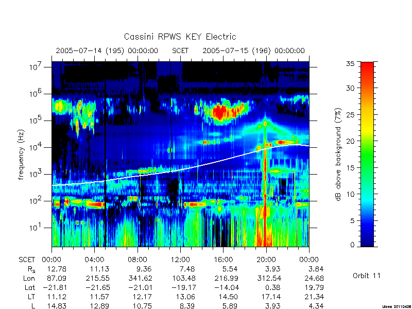The width and height of the screenshot is (412, 309).
Task: Click the 10^3 frequency tick label
Action: click(x=36, y=174)
